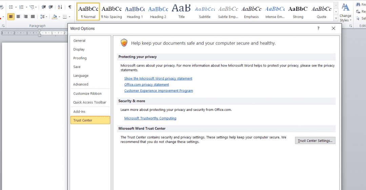Open Customer Experience Improvement Program link
Image resolution: width=366 pixels, height=190 pixels.
[159, 91]
